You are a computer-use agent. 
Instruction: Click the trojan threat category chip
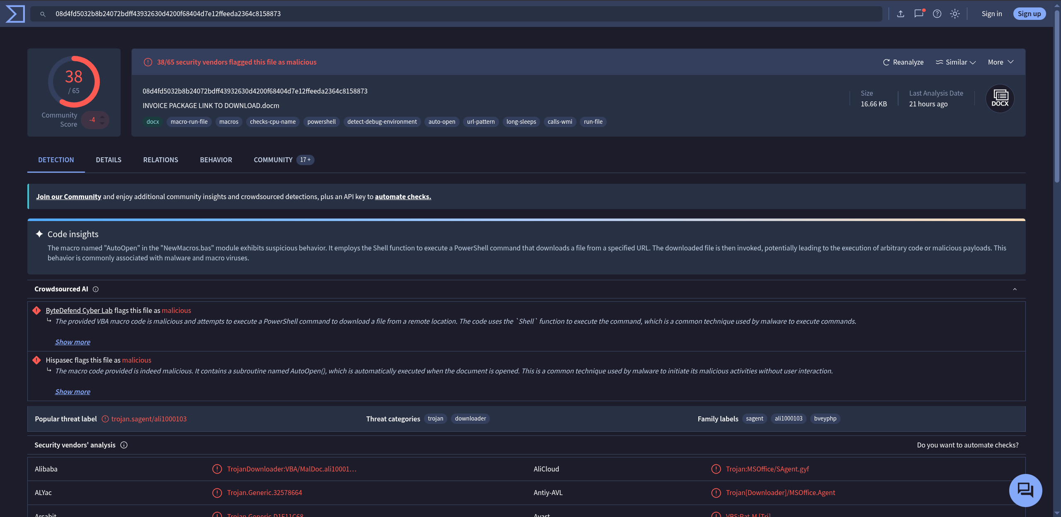tap(436, 418)
